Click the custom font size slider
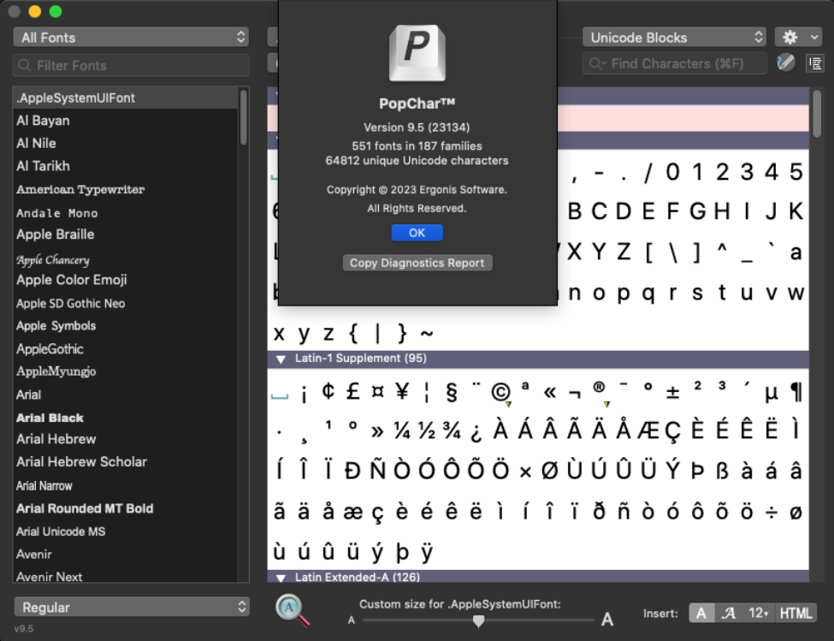The image size is (834, 641). tap(479, 620)
